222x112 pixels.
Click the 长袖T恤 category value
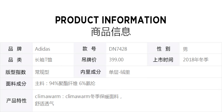pos(44,60)
